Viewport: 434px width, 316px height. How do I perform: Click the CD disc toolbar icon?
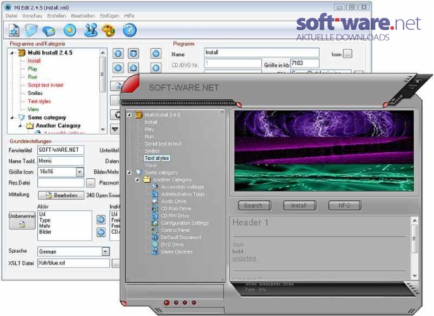point(70,30)
